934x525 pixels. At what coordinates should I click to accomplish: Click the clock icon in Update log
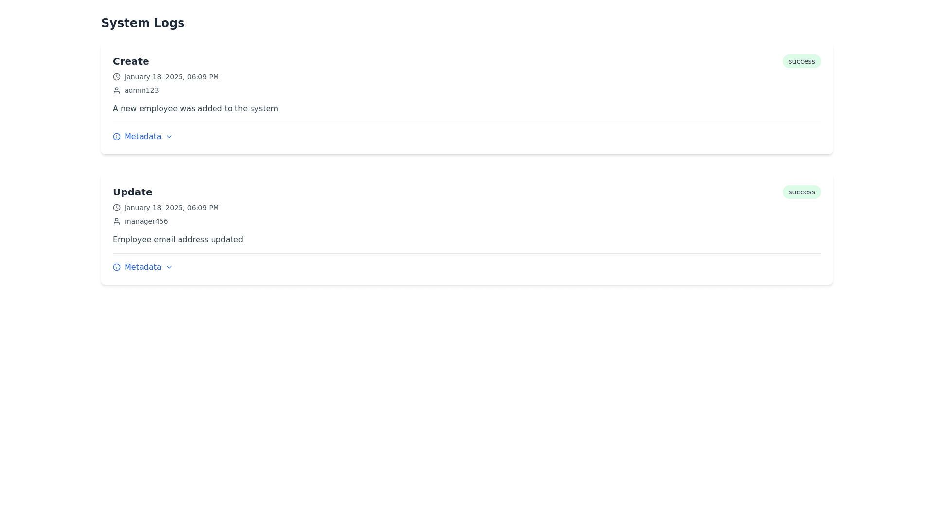click(x=117, y=208)
